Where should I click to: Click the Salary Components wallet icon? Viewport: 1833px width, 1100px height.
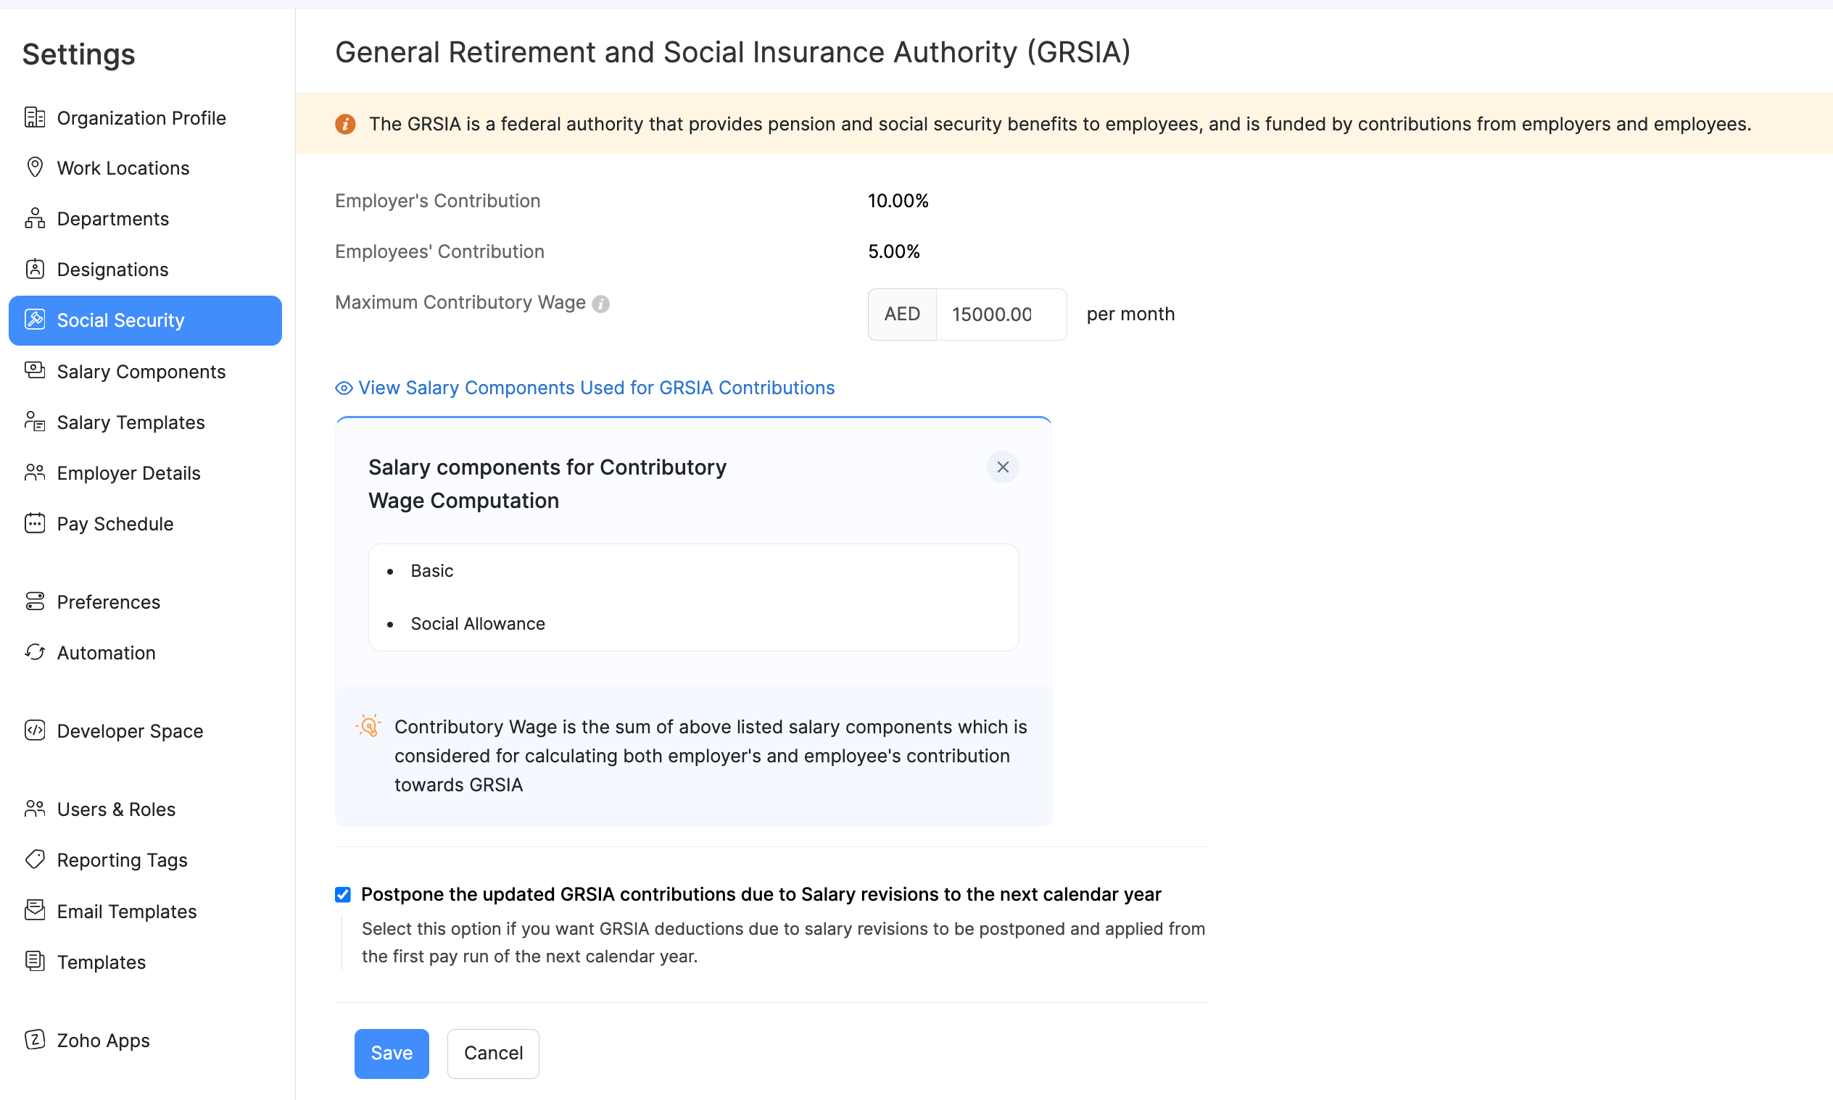[35, 370]
